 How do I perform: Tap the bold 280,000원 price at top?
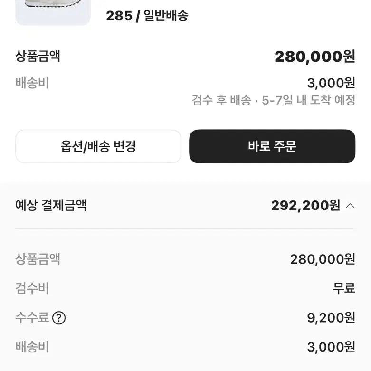click(x=314, y=57)
